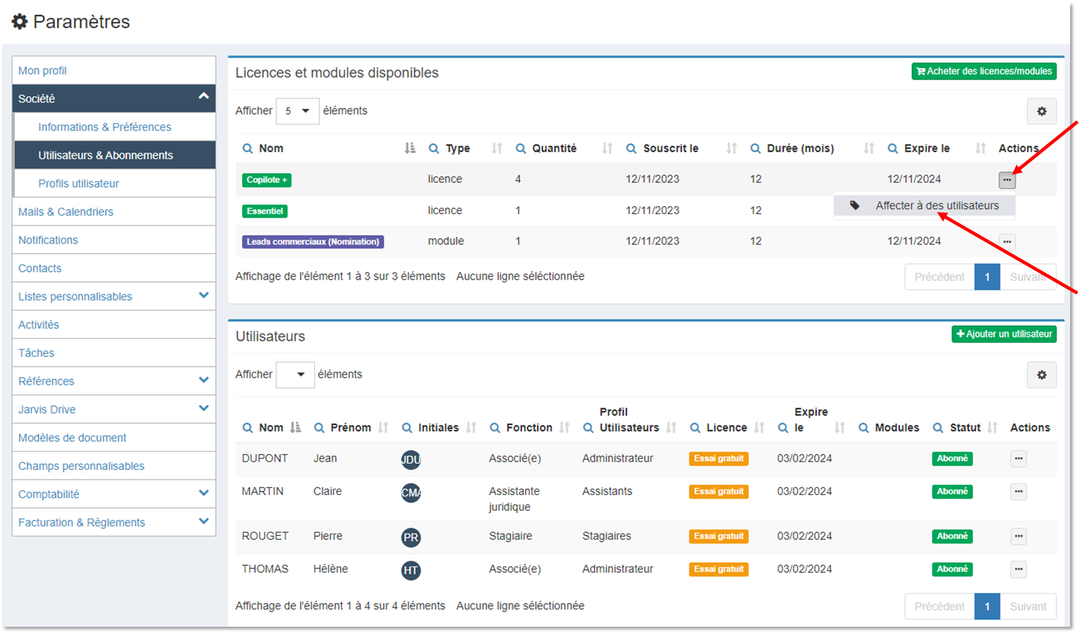Search the Souscrit le column
Viewport: 1079px width, 634px height.
(631, 148)
